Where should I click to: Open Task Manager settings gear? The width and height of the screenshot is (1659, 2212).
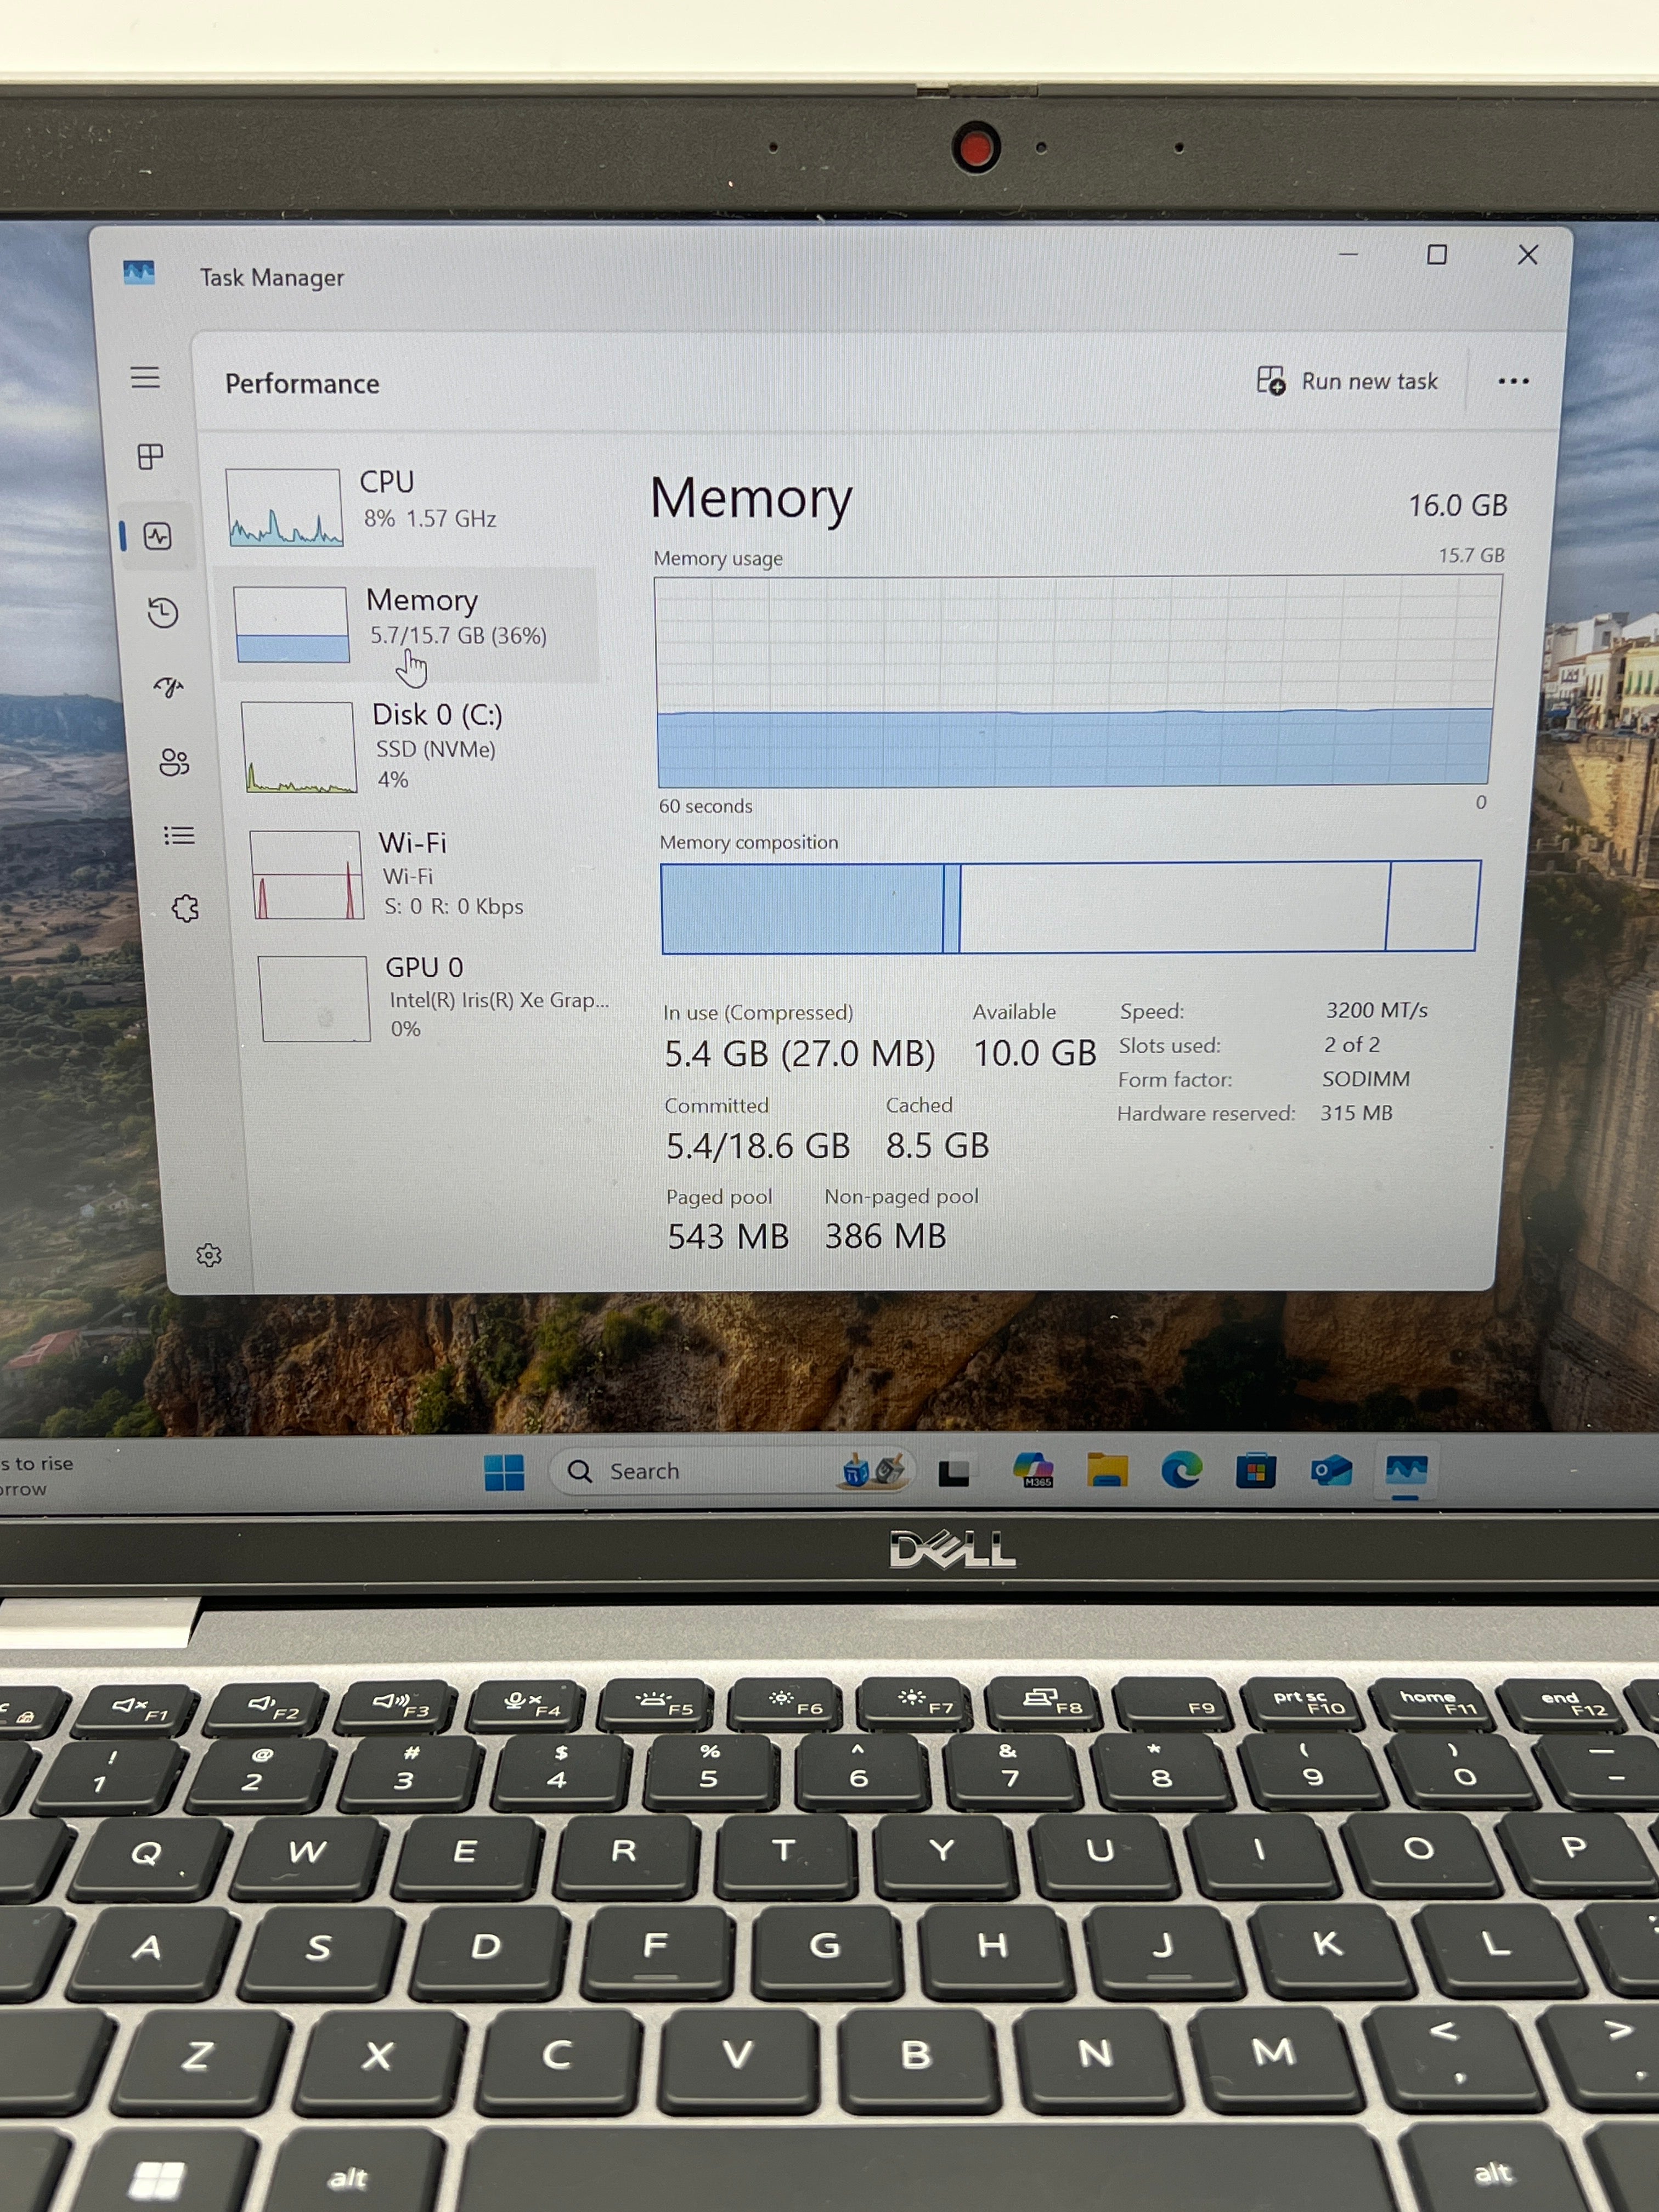click(209, 1255)
